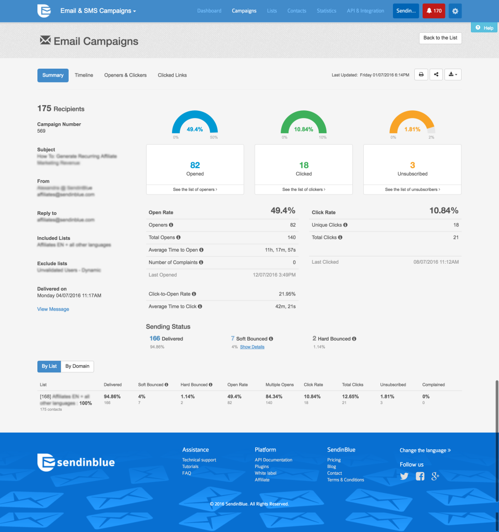The height and width of the screenshot is (532, 499).
Task: Open the Help panel
Action: point(483,28)
